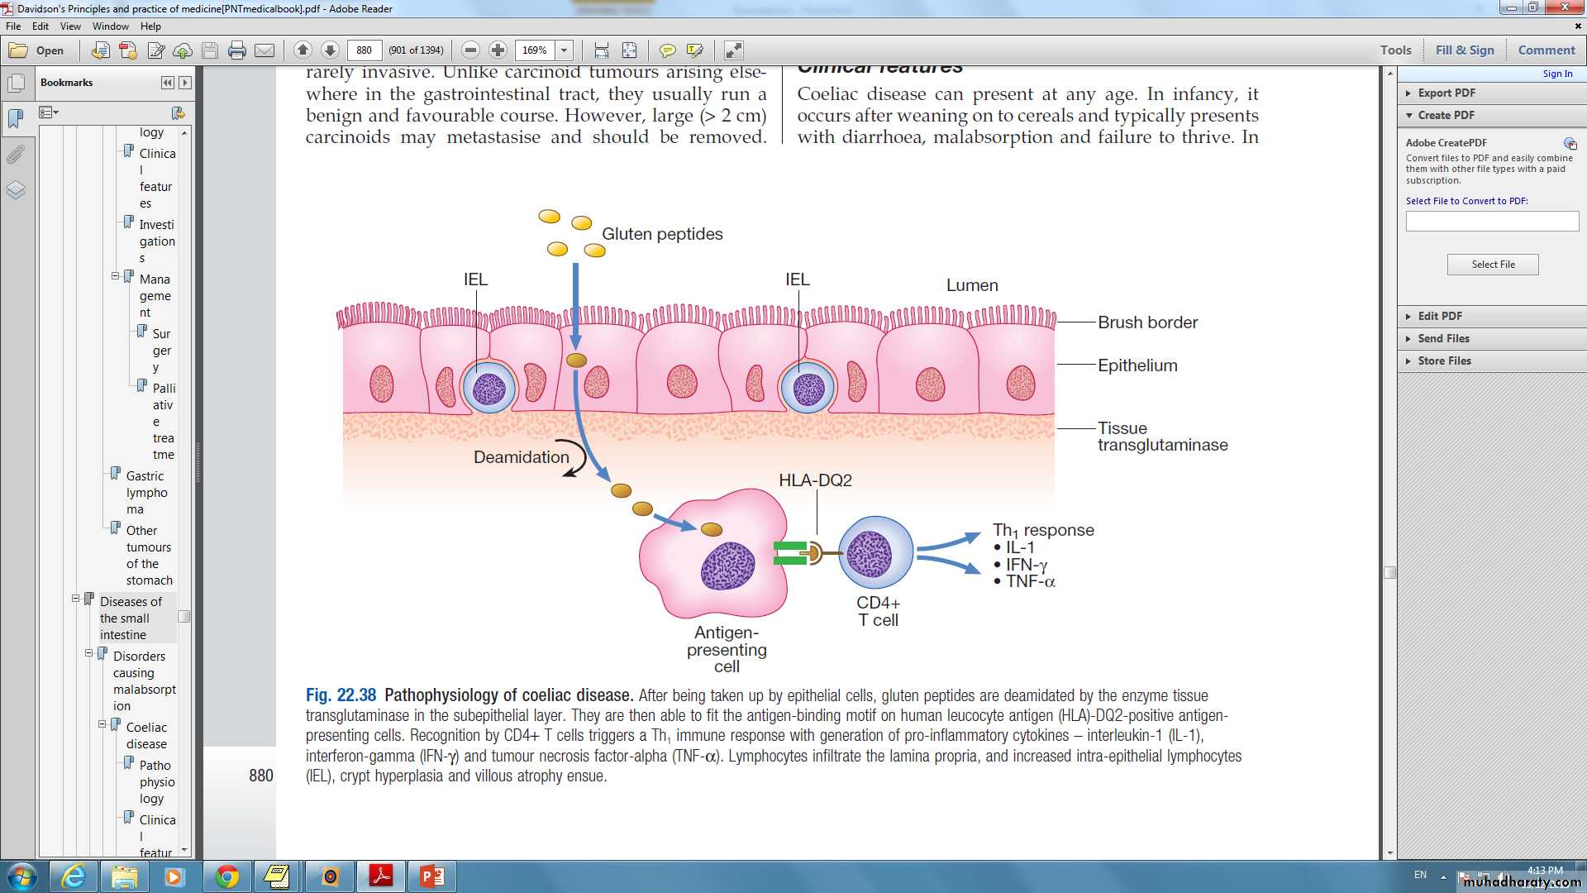Click the zoom in plus button
This screenshot has width=1587, height=893.
point(498,50)
